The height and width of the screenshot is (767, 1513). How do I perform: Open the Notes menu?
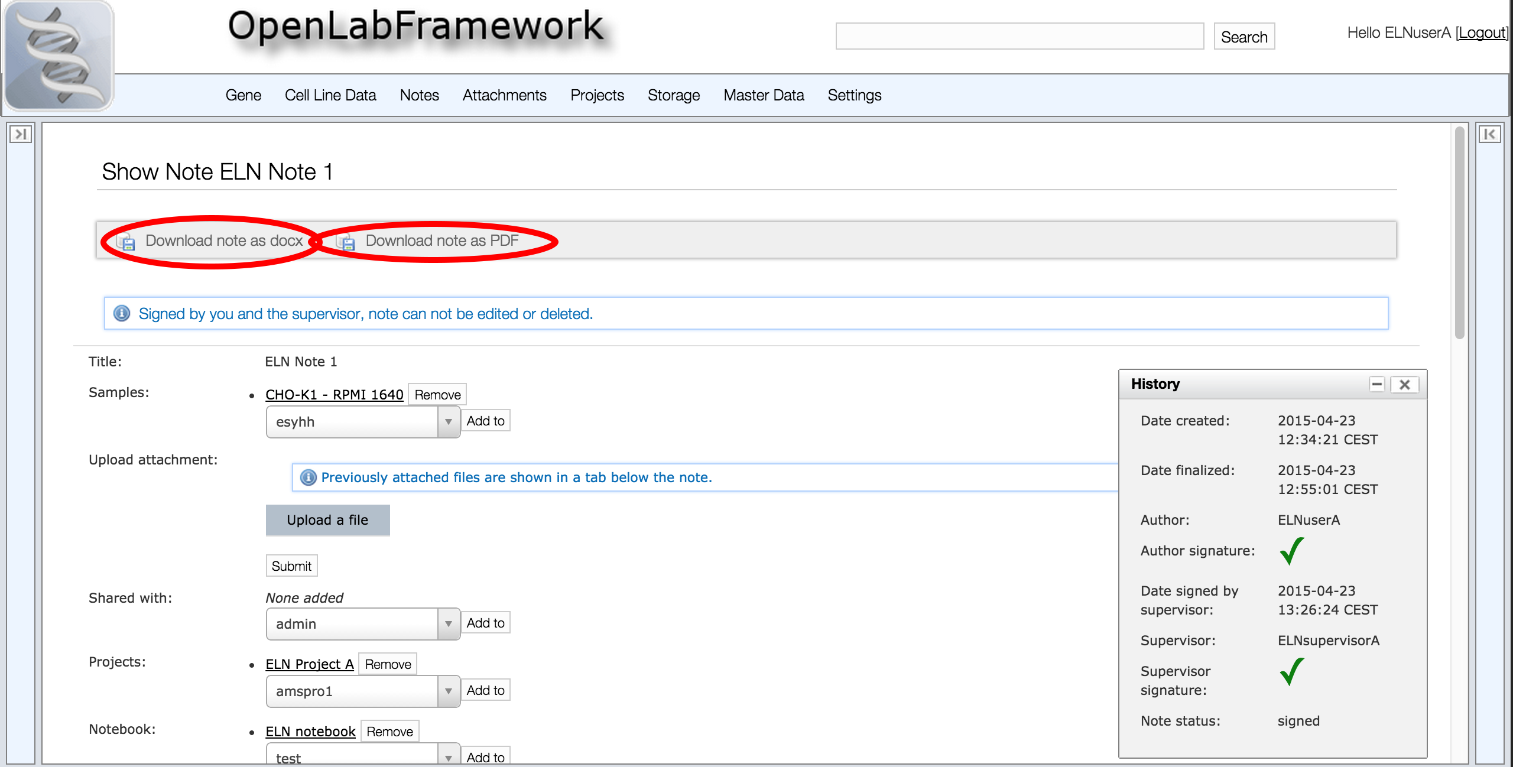click(419, 95)
